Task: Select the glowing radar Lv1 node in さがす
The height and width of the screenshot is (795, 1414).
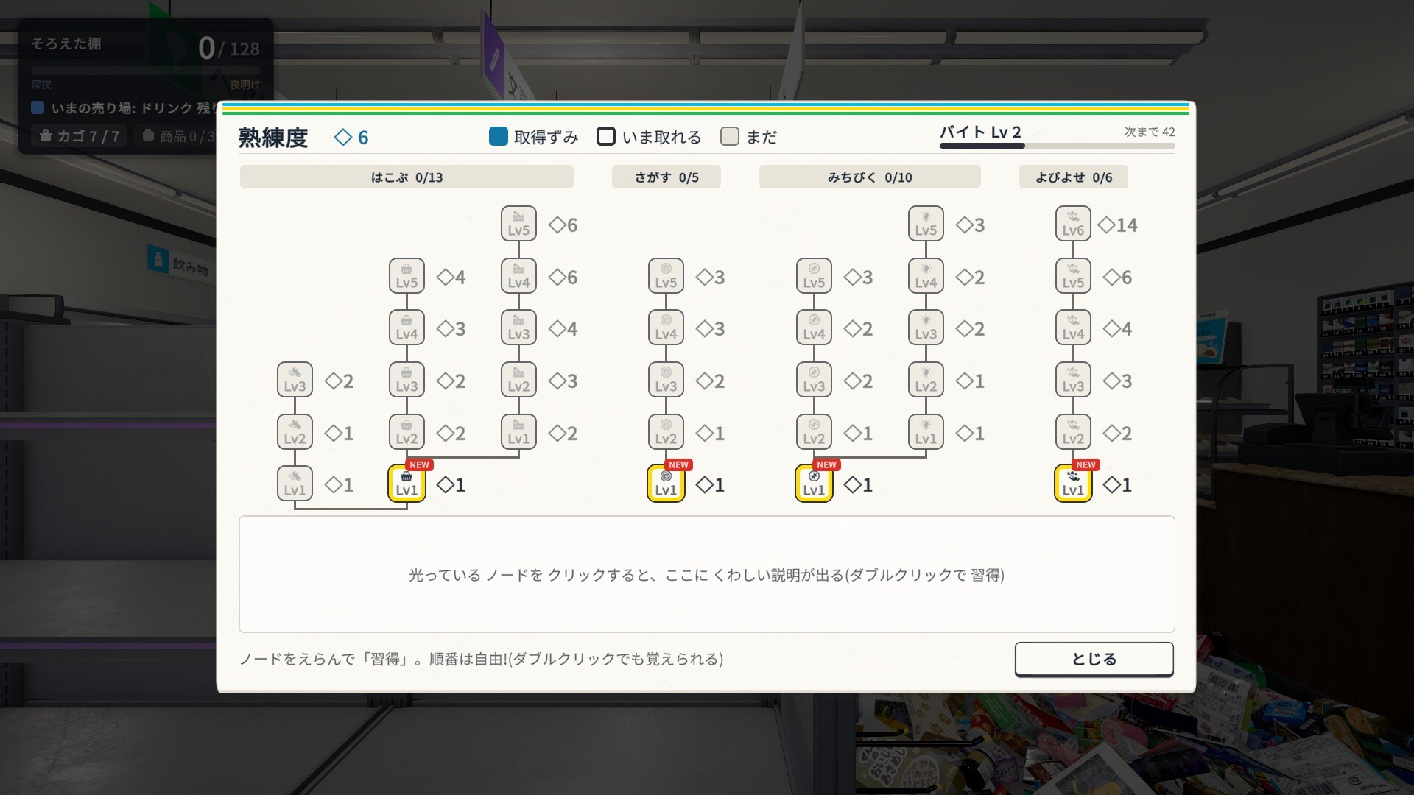Action: pyautogui.click(x=666, y=484)
